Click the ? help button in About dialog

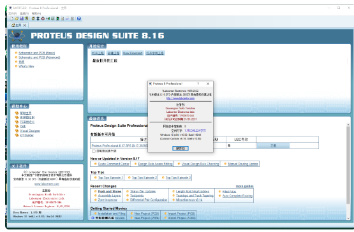tap(198, 83)
